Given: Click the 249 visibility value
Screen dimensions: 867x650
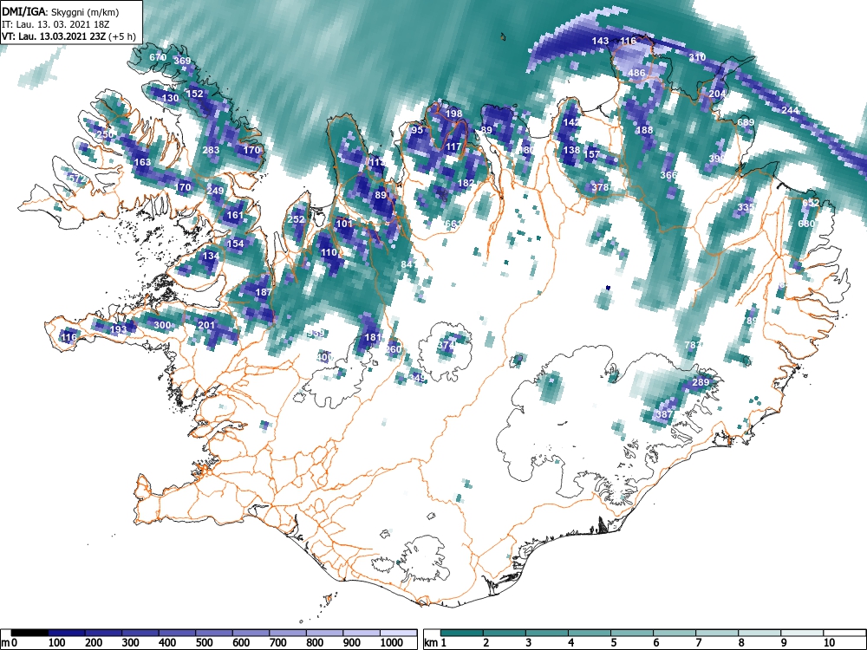Looking at the screenshot, I should [x=215, y=191].
